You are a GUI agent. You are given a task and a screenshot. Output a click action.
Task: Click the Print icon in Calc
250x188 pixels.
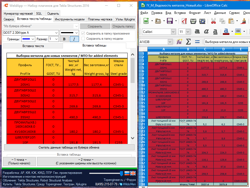(193, 21)
